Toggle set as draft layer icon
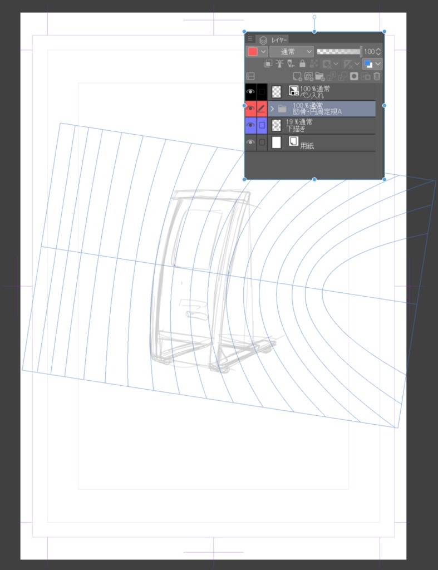Viewport: 438px width, 570px height. point(291,64)
